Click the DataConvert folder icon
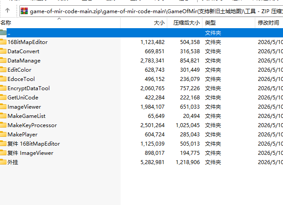 pyautogui.click(x=3, y=51)
